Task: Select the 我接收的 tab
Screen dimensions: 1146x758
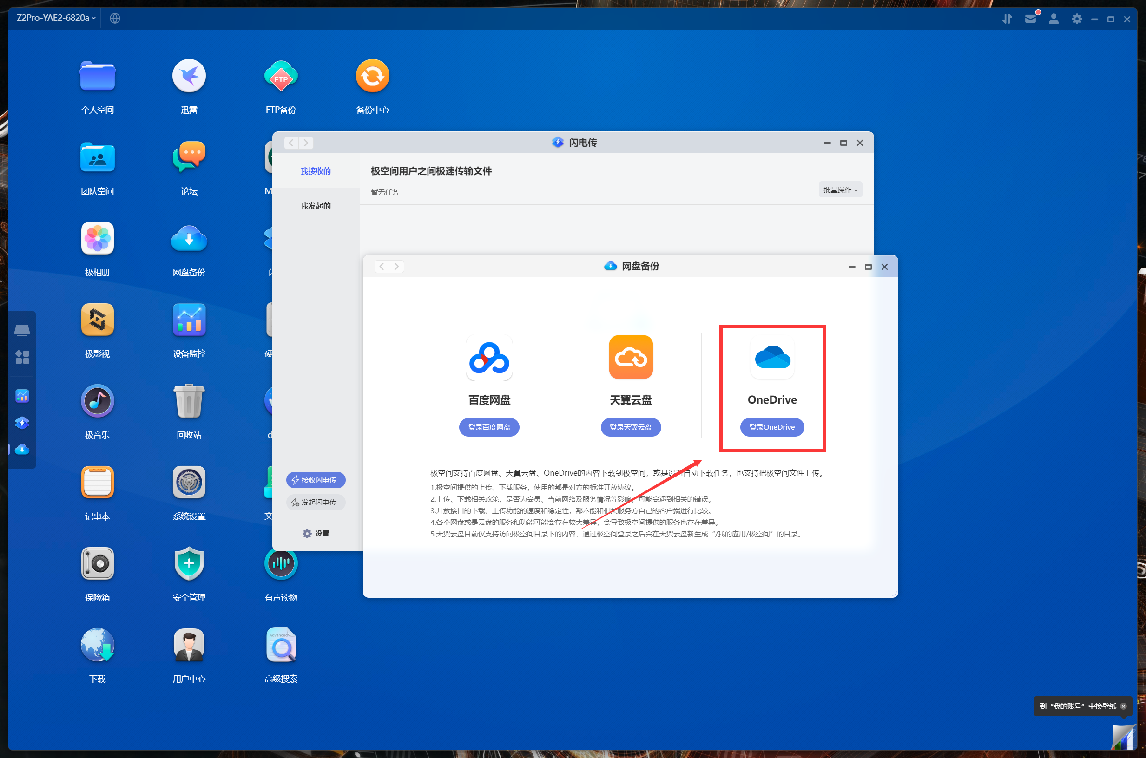Action: click(315, 171)
